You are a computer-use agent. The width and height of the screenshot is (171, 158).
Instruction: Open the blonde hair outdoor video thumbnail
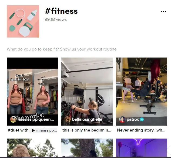pyautogui.click(x=32, y=148)
